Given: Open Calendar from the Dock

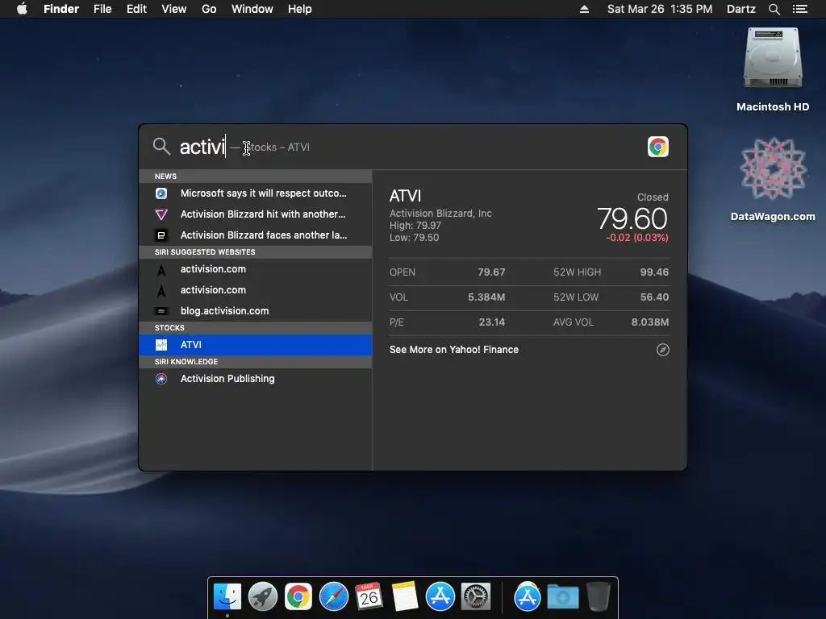Looking at the screenshot, I should point(369,597).
